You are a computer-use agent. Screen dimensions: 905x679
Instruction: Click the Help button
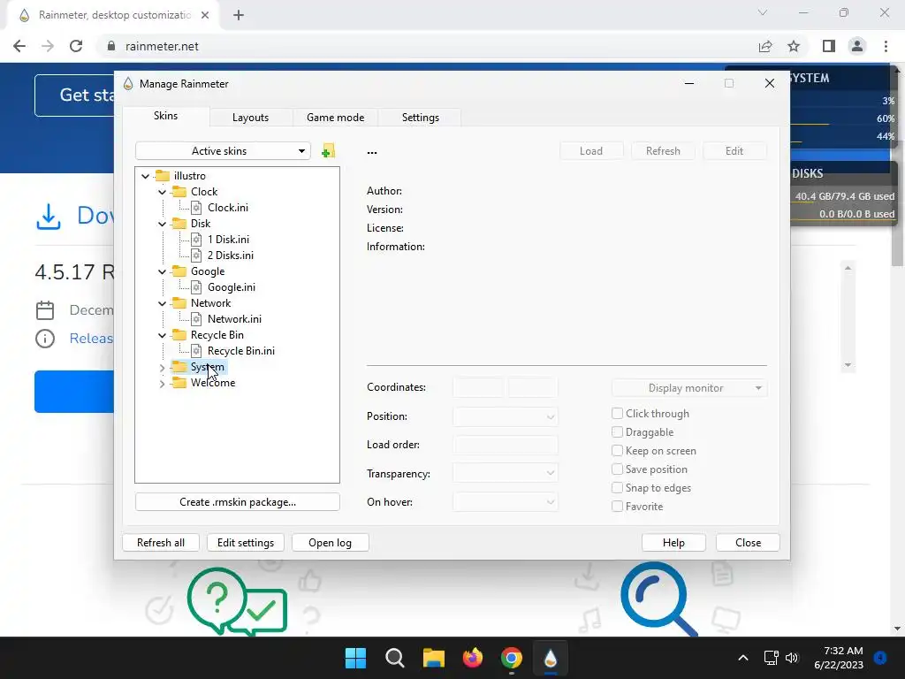point(673,543)
